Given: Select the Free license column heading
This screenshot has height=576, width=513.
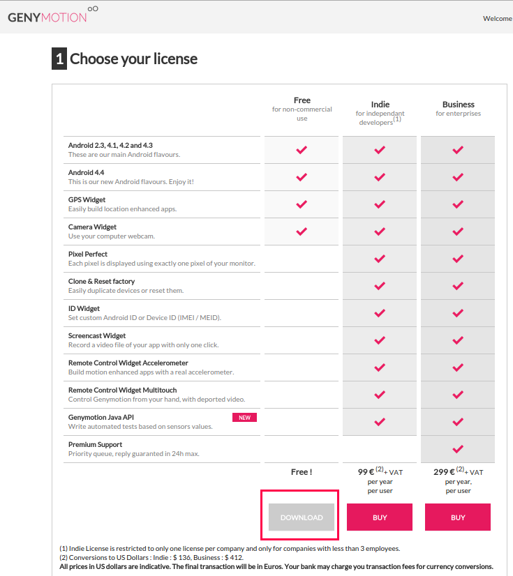Looking at the screenshot, I should point(302,100).
